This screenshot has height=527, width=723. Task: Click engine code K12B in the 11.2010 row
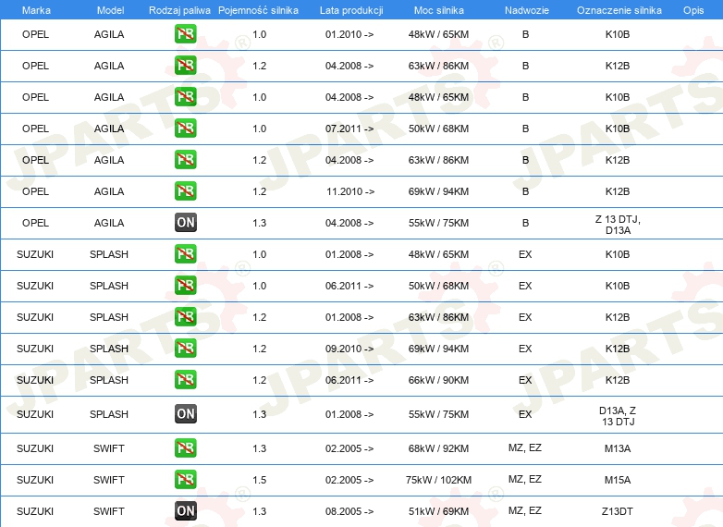[x=618, y=191]
